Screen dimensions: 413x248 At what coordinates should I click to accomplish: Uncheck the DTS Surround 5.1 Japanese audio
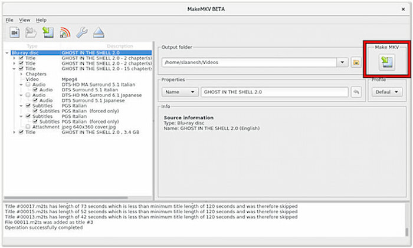(x=35, y=101)
